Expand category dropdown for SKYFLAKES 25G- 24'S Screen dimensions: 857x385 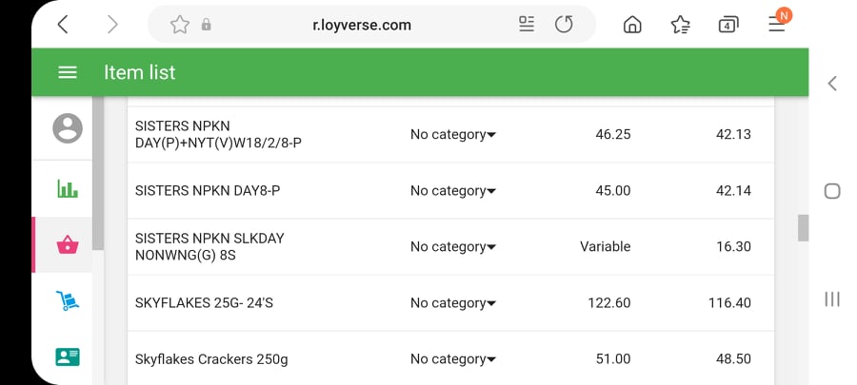click(453, 303)
